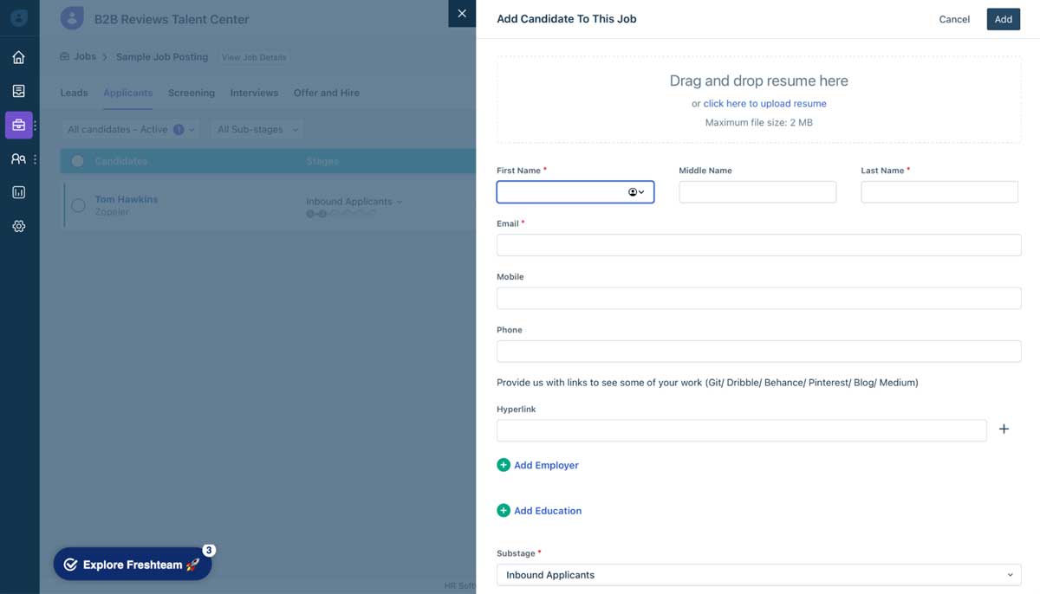Switch to the Interviews tab
The height and width of the screenshot is (594, 1040).
point(254,93)
